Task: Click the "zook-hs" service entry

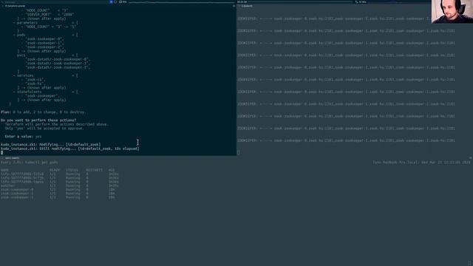Action: [x=35, y=83]
